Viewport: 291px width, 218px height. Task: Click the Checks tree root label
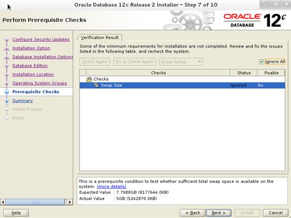[x=101, y=79]
